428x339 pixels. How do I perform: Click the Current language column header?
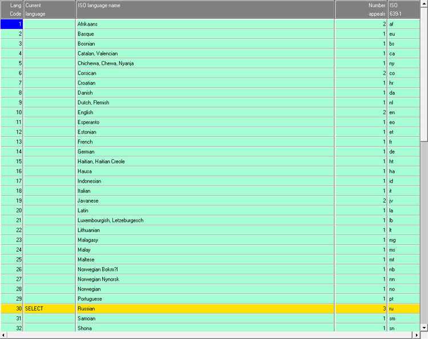(x=50, y=9)
